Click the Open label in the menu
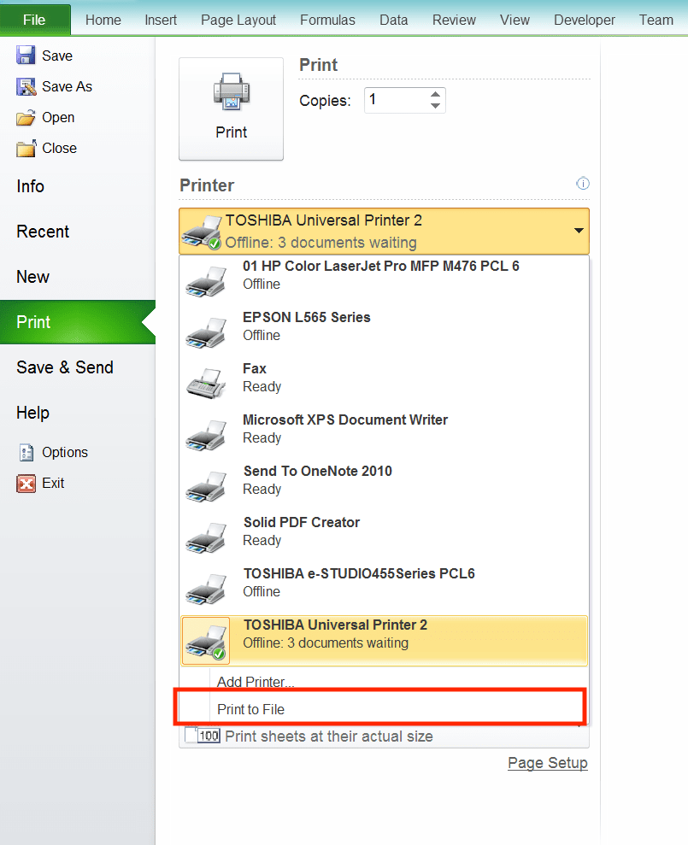 (x=58, y=118)
